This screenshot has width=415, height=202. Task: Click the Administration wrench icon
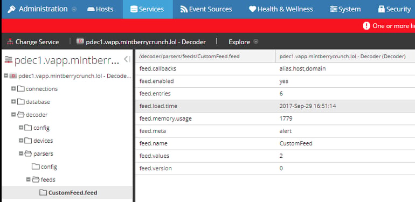pos(12,9)
